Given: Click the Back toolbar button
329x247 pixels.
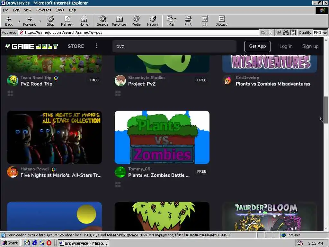Looking at the screenshot, I should tap(9, 21).
